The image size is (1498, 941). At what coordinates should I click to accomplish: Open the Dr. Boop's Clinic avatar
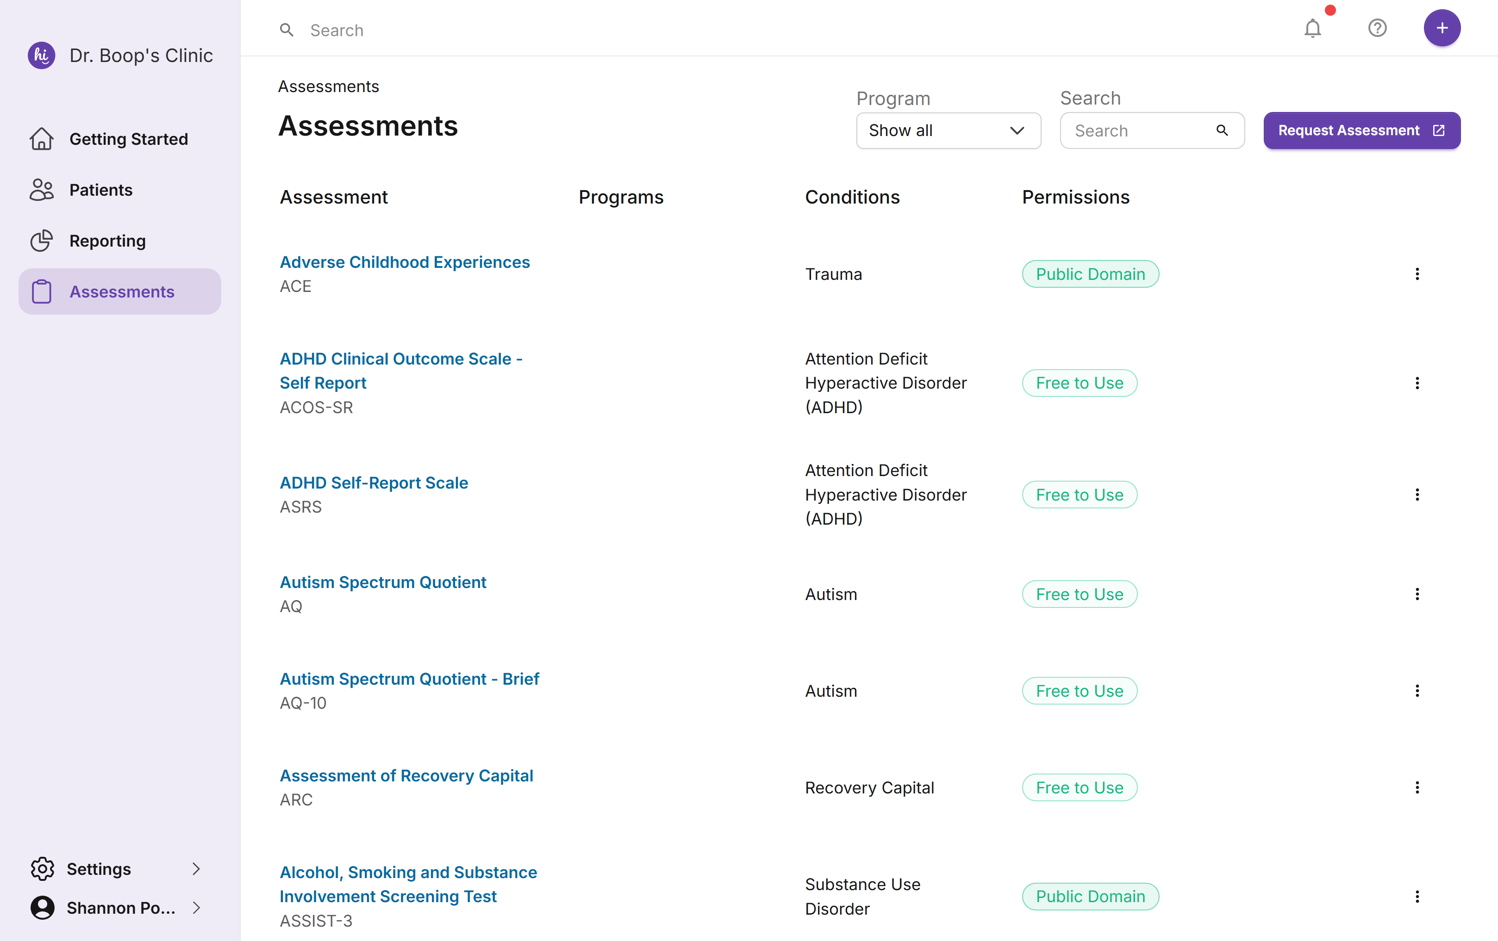pos(41,56)
